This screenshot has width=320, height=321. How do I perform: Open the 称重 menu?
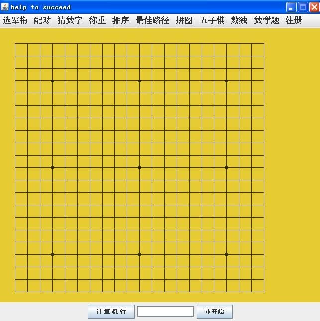(x=97, y=20)
